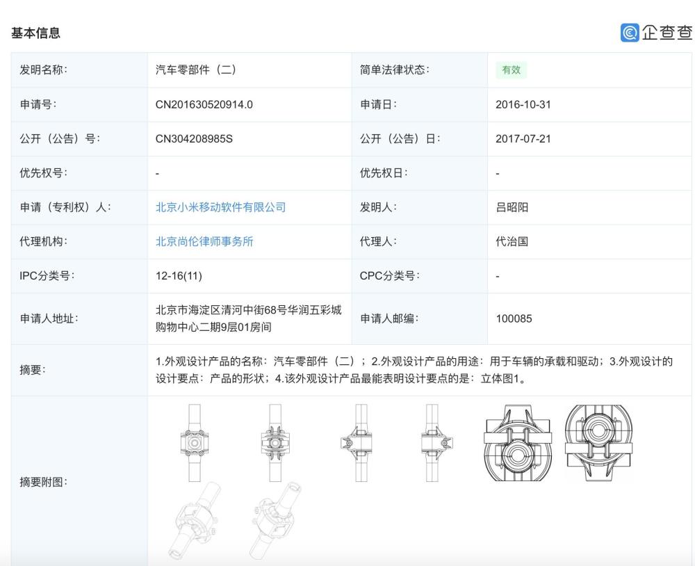Open the fourth side-view drawing thumbnail
This screenshot has height=566, width=695.
(436, 443)
